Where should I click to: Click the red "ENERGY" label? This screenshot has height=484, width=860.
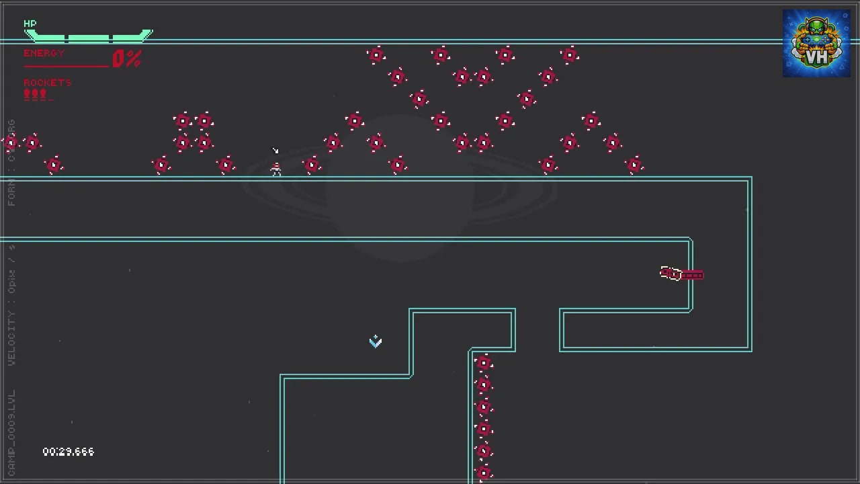coord(44,53)
